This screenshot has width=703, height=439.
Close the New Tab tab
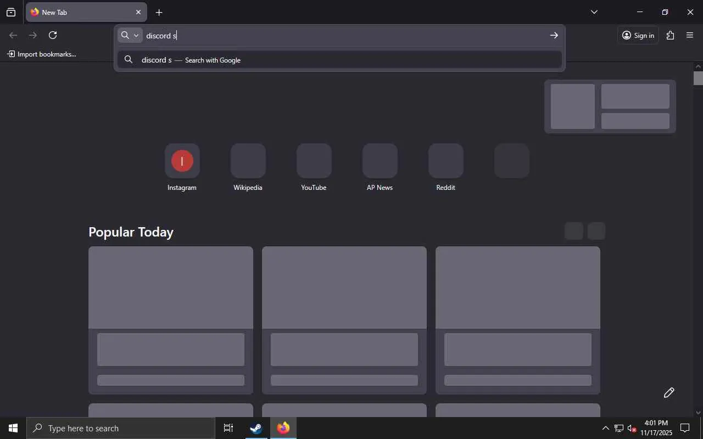[x=138, y=12]
